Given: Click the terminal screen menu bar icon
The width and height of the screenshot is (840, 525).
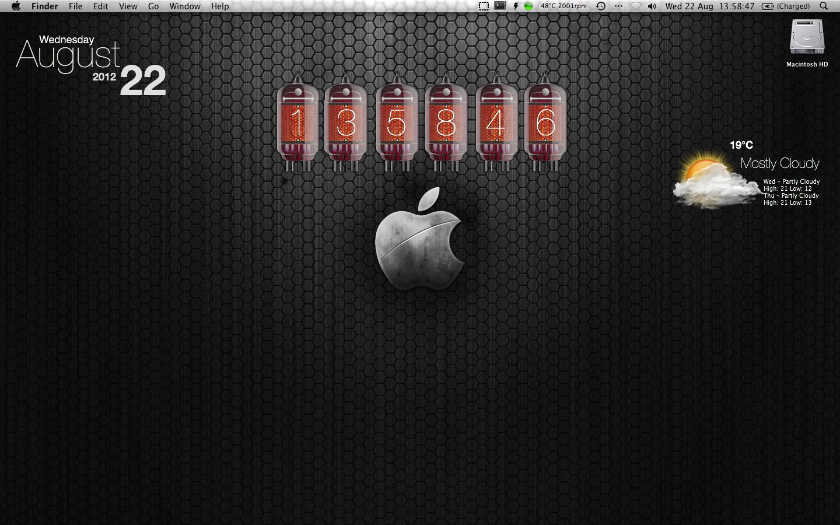Looking at the screenshot, I should click(500, 6).
